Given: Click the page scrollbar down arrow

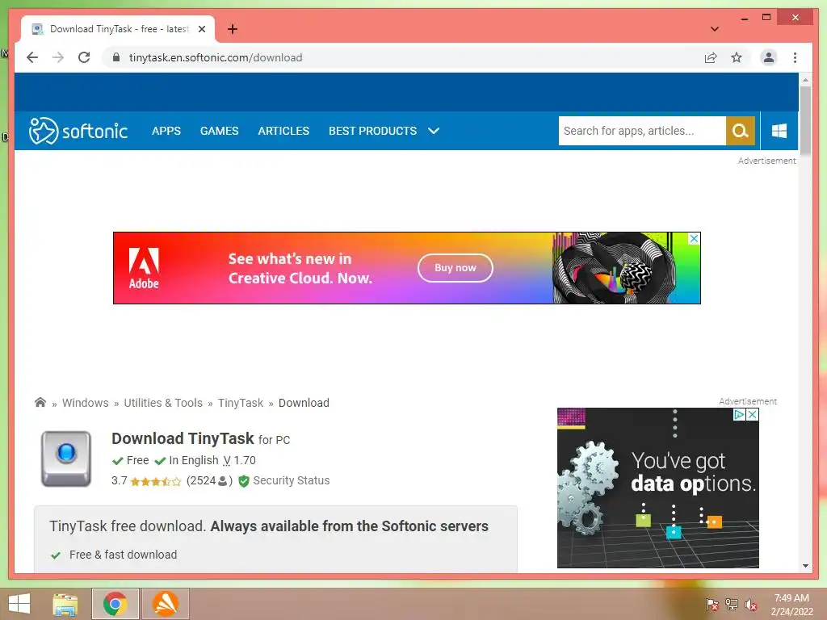Looking at the screenshot, I should pyautogui.click(x=805, y=566).
